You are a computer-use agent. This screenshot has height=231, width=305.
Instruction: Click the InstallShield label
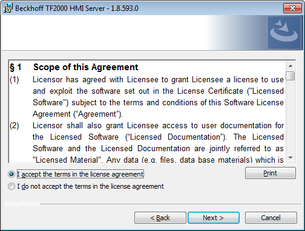pos(22,204)
